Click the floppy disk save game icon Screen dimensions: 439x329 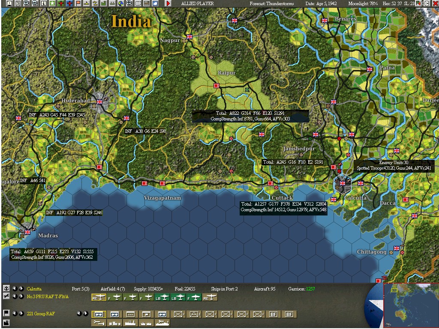pyautogui.click(x=9, y=3)
